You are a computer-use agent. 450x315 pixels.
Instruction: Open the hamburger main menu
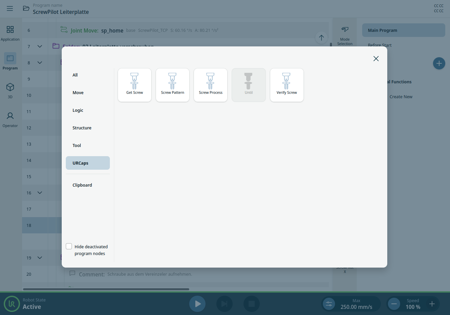pyautogui.click(x=10, y=8)
